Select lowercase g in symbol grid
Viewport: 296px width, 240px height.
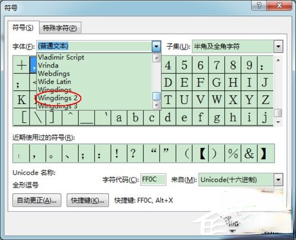pos(217,117)
